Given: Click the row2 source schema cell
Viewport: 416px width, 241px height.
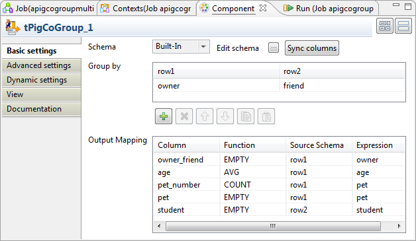Looking at the screenshot, I should pyautogui.click(x=319, y=210).
